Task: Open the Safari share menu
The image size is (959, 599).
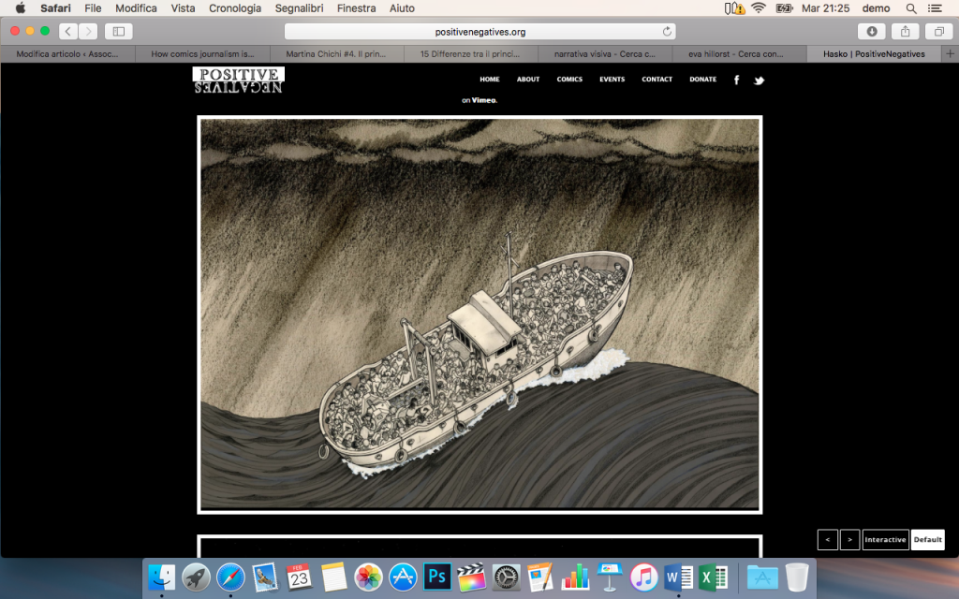Action: [906, 31]
